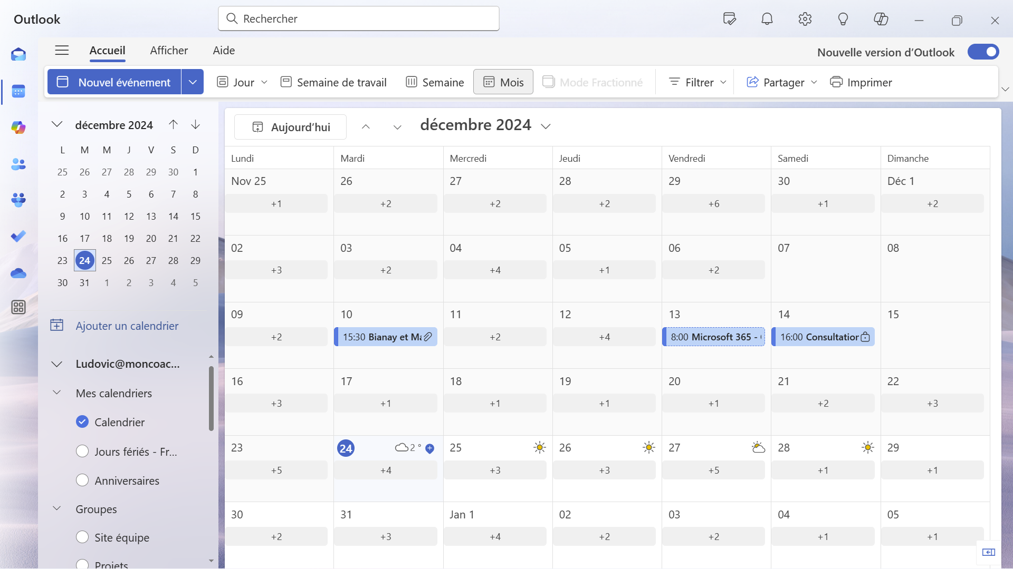Toggle the Nouvelle version d'Outlook switch
The height and width of the screenshot is (569, 1013).
coord(983,52)
